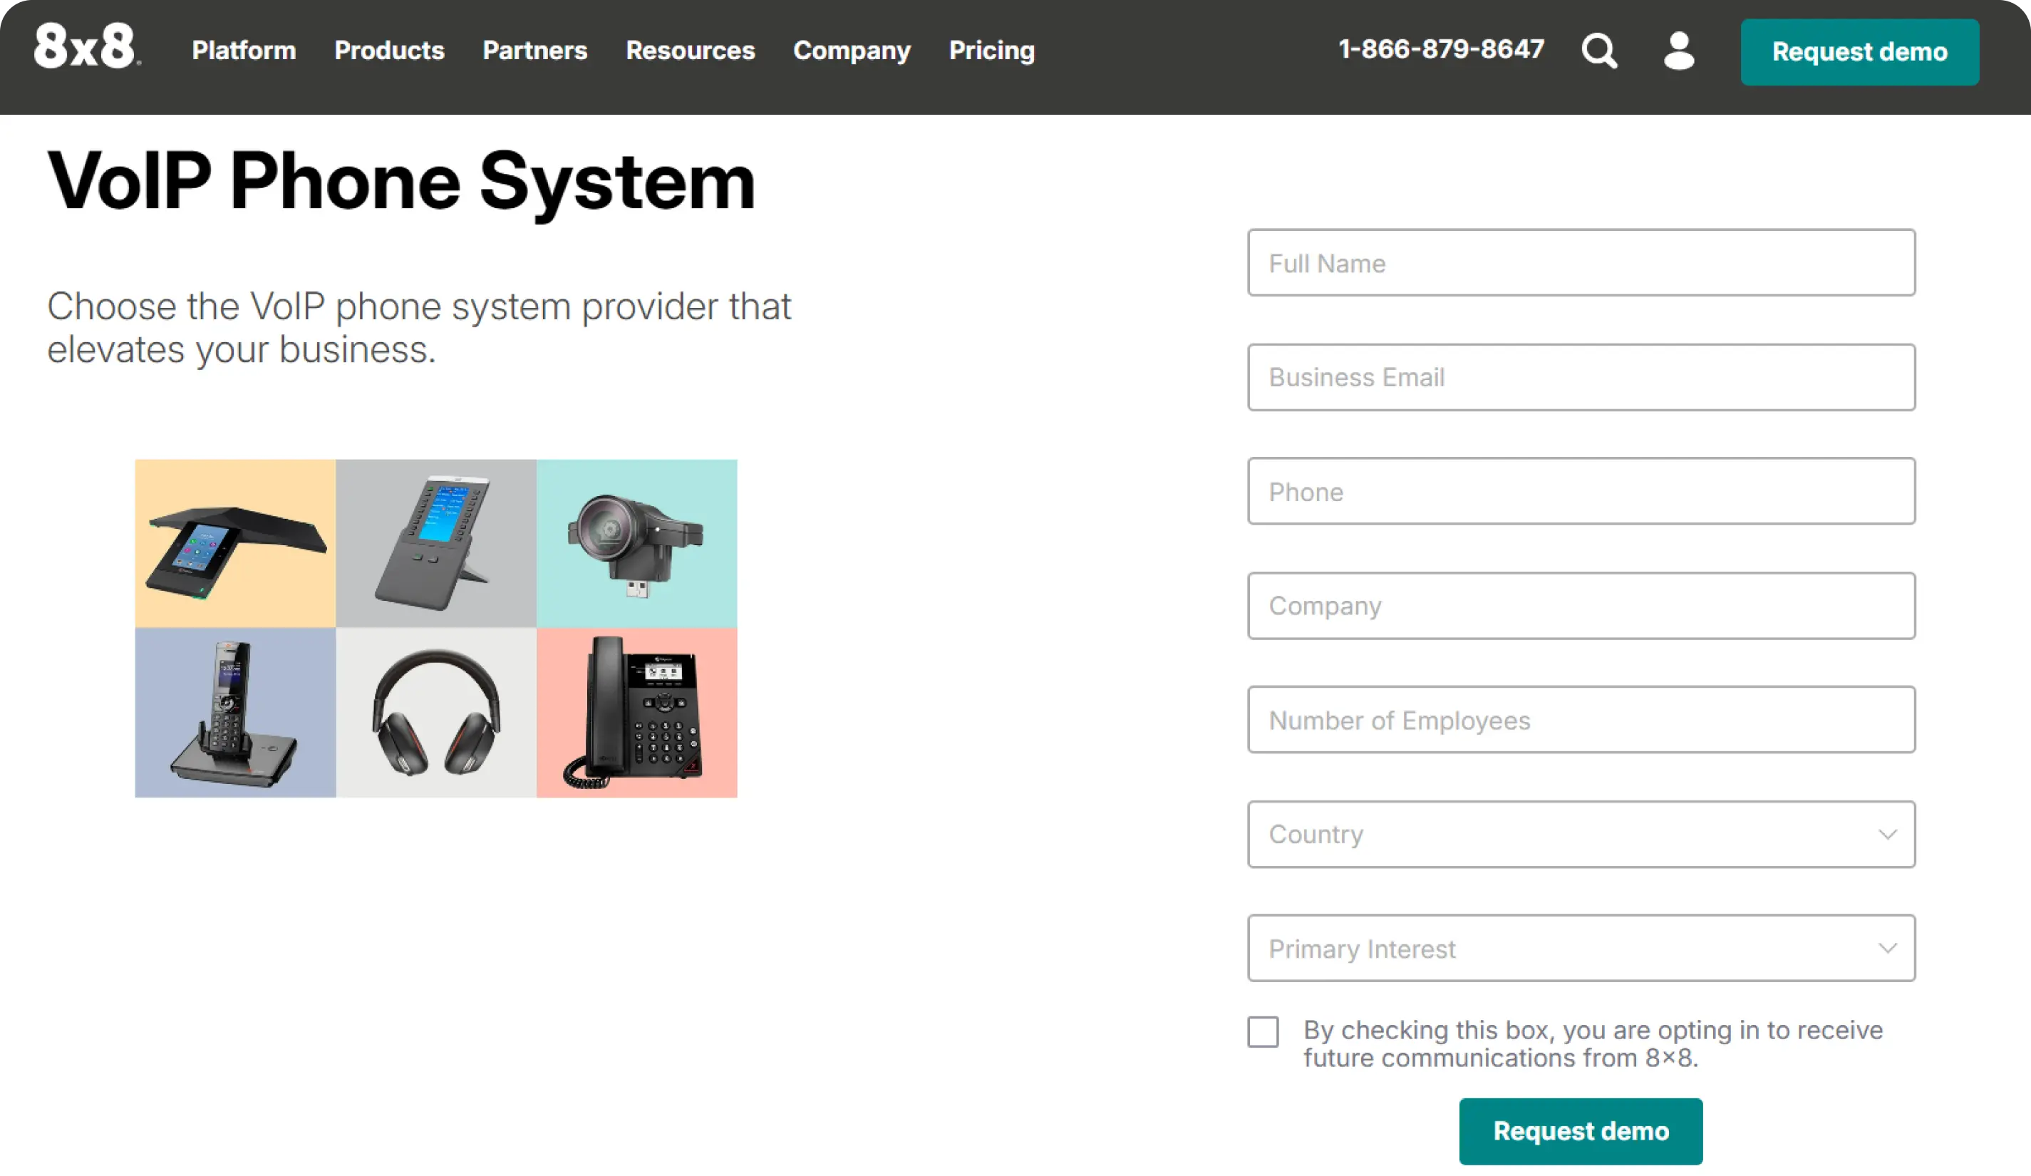Focus the Number of Employees field
Image resolution: width=2031 pixels, height=1176 pixels.
[1581, 720]
